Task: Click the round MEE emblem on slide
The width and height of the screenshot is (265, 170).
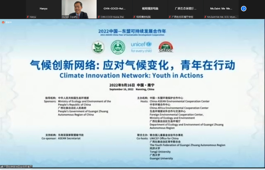Action: (x=118, y=47)
